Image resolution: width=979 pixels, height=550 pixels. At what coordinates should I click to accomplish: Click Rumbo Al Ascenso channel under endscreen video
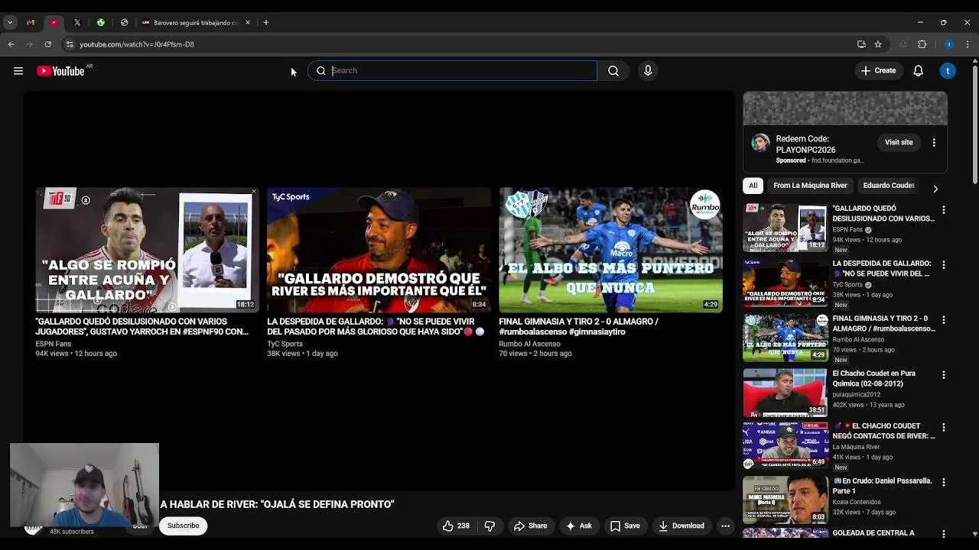pos(529,345)
